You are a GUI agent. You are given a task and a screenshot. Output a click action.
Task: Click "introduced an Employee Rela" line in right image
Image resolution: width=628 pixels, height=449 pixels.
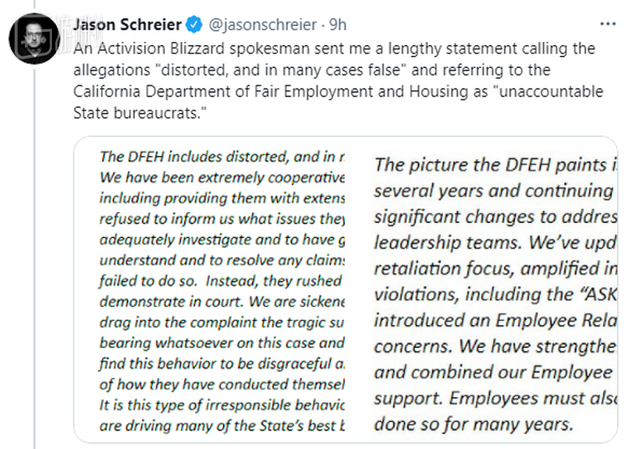(x=494, y=320)
